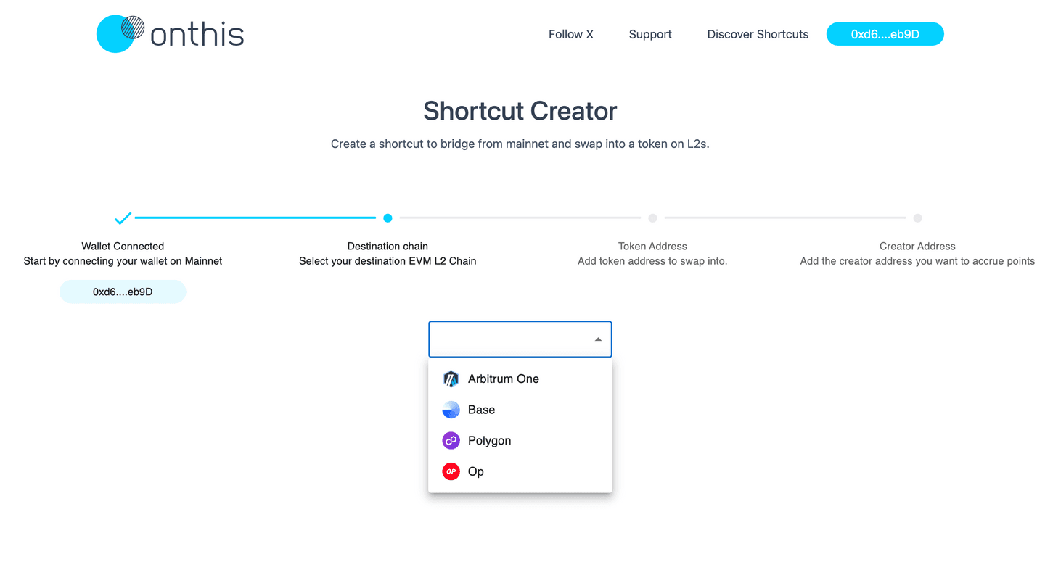Click 'Add token address to swap into.' text
The image size is (1045, 562).
click(x=652, y=261)
